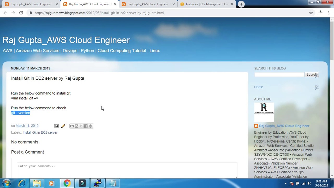Open Action Center flag icon in tray
334x188 pixels.
pos(291,184)
